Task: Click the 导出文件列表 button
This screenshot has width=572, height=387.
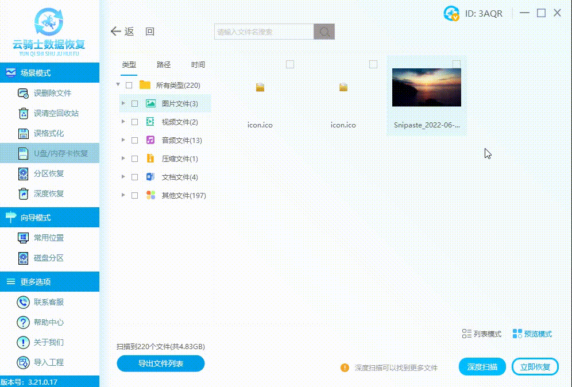Action: (x=160, y=363)
